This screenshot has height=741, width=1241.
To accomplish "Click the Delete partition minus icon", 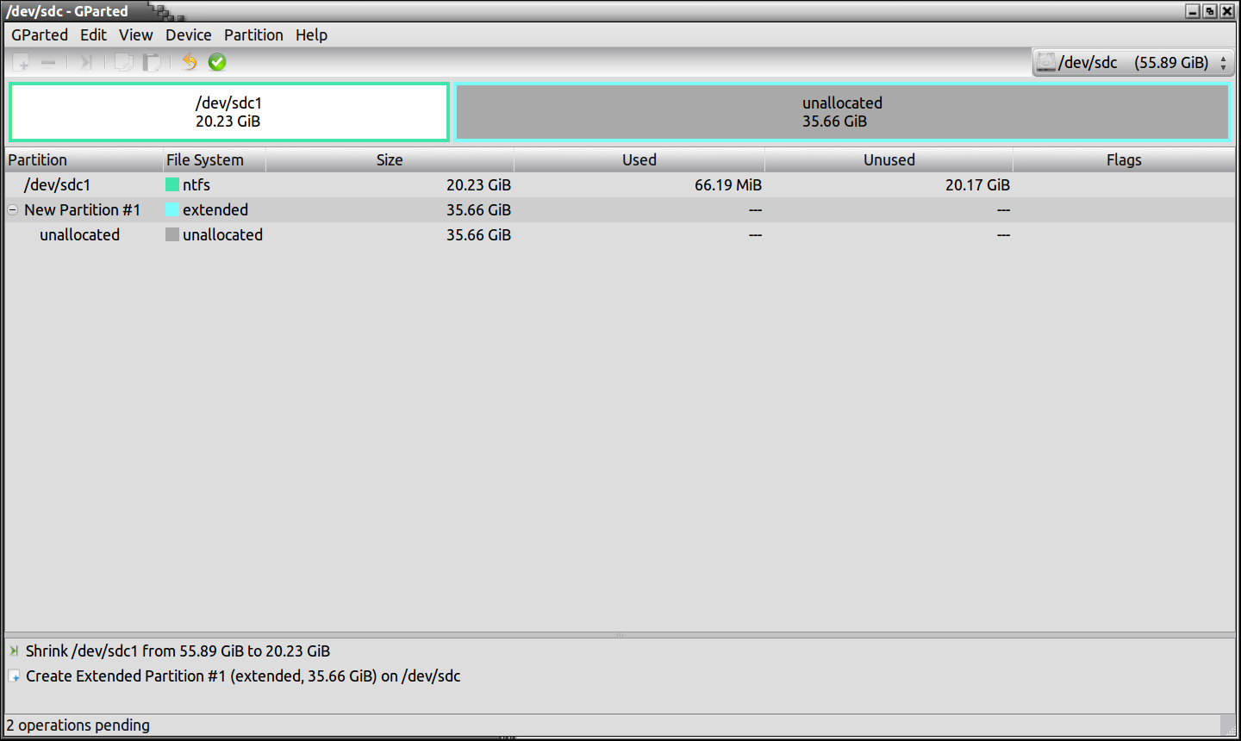I will pyautogui.click(x=48, y=62).
